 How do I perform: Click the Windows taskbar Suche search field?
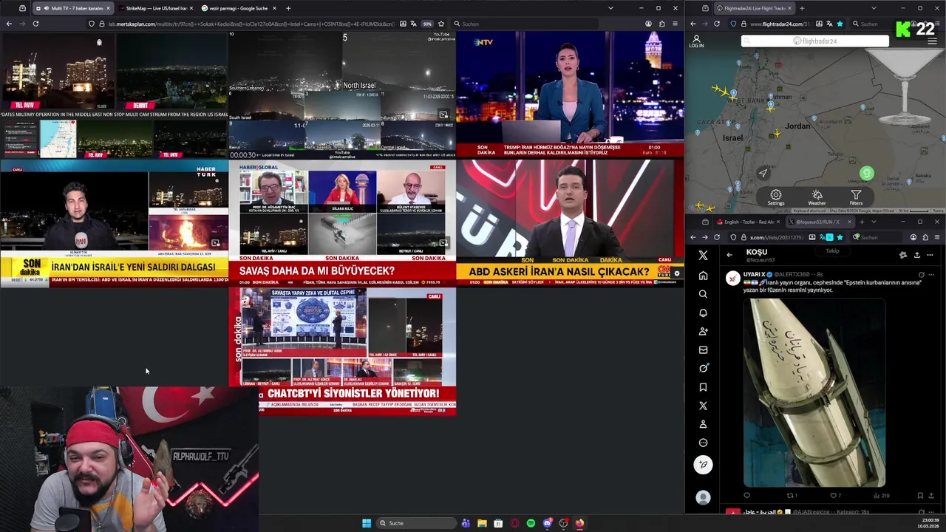(x=416, y=523)
